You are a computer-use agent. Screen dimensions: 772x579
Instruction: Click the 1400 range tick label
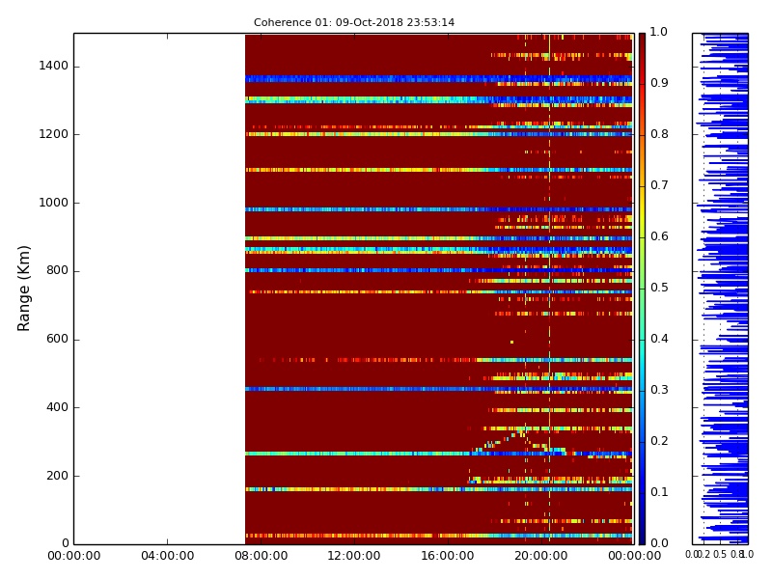54,66
